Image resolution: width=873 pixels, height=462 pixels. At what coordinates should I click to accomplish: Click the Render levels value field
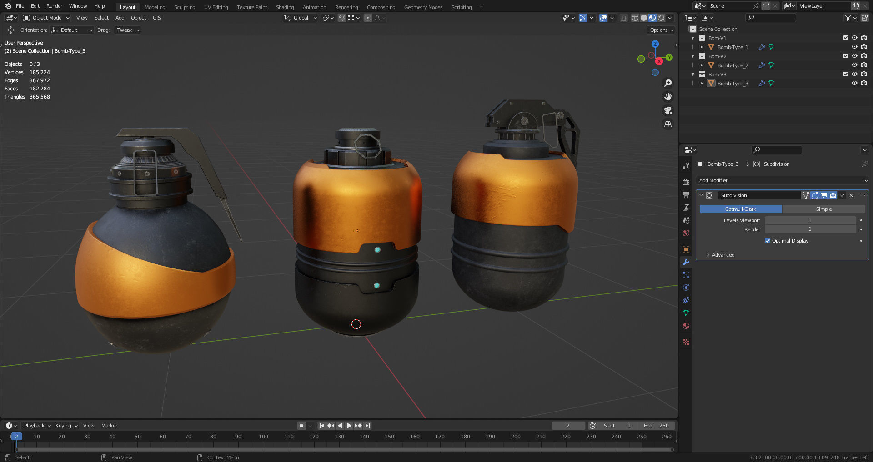click(x=810, y=229)
